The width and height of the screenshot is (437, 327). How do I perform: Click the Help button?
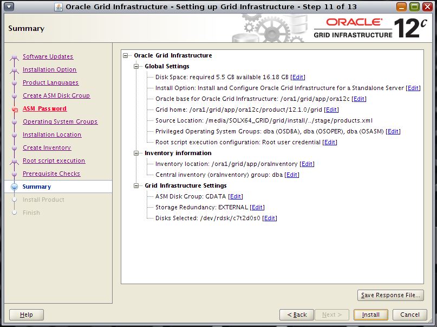pos(27,315)
